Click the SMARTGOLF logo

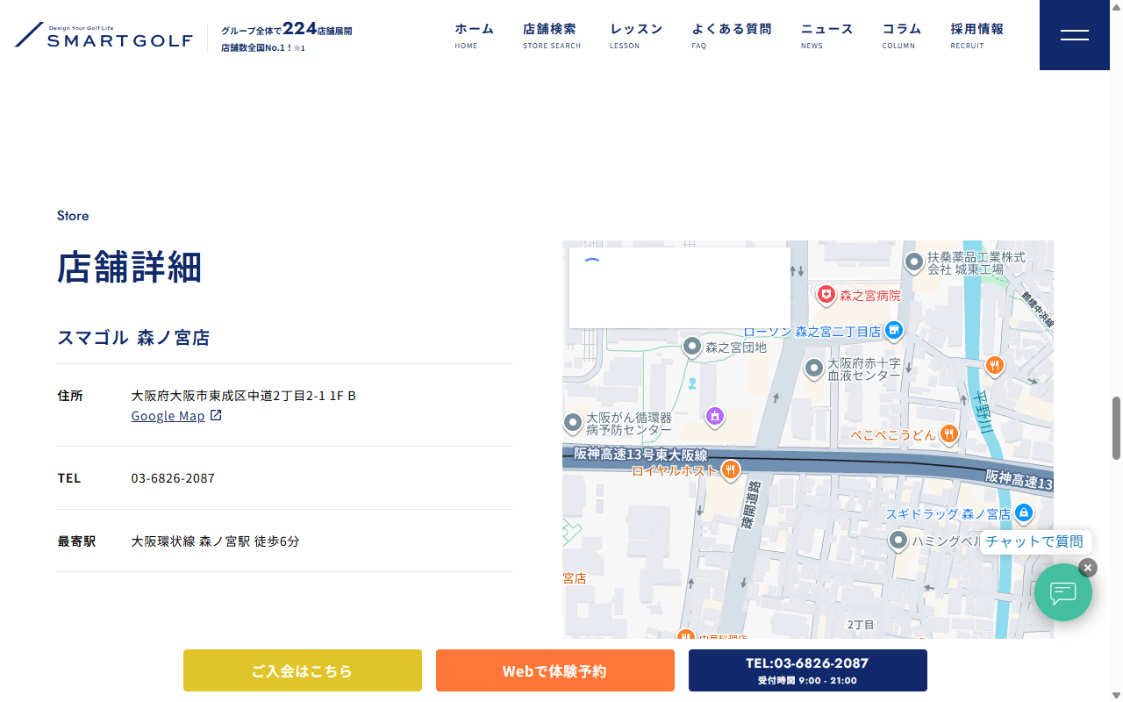[x=104, y=36]
